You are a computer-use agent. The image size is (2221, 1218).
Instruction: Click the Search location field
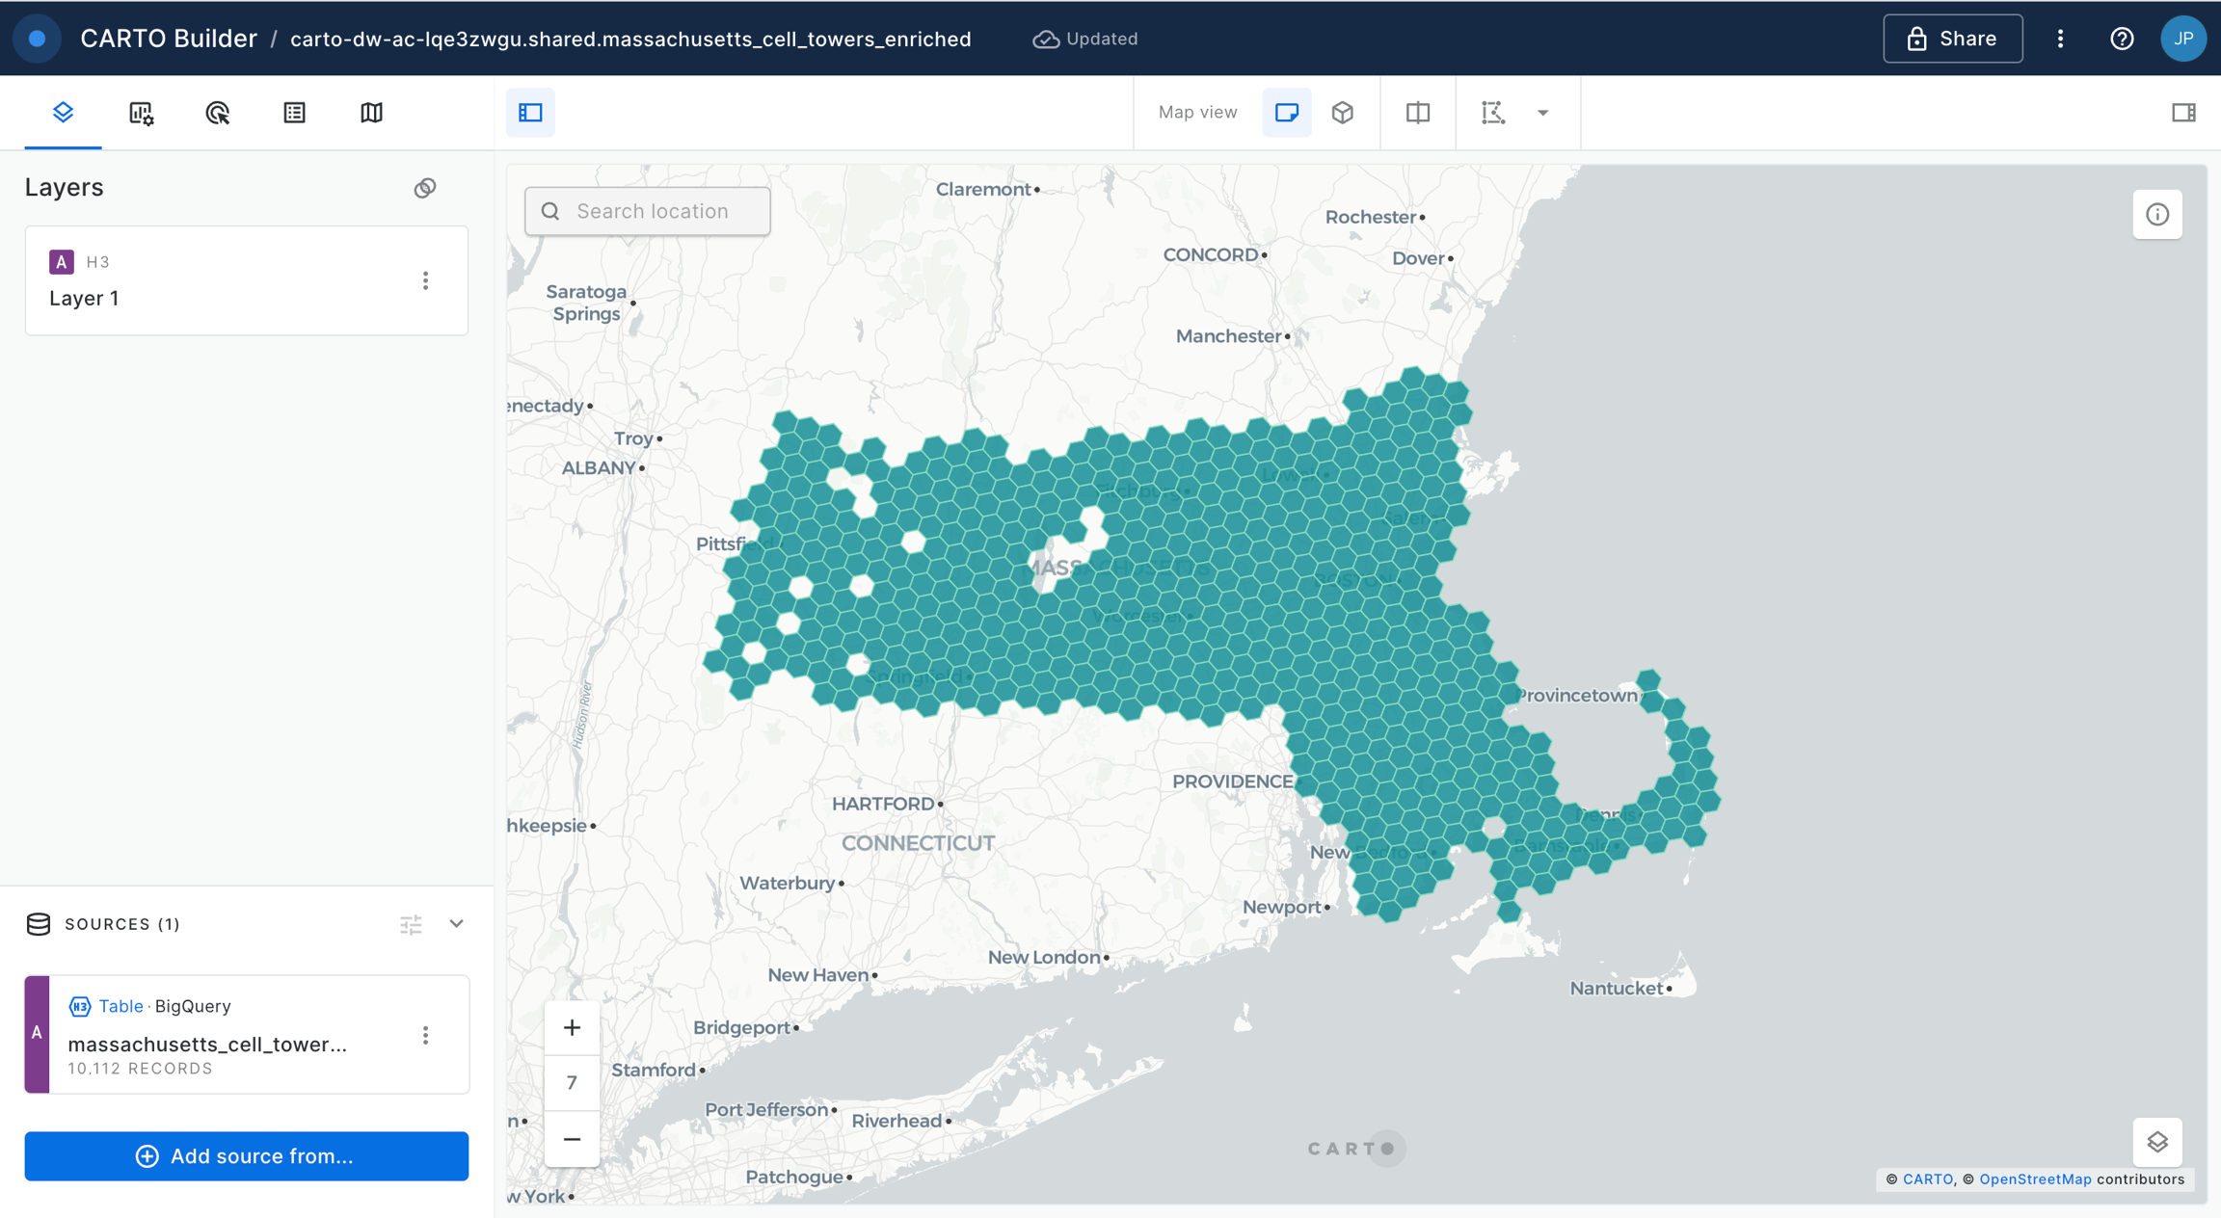[x=648, y=211]
